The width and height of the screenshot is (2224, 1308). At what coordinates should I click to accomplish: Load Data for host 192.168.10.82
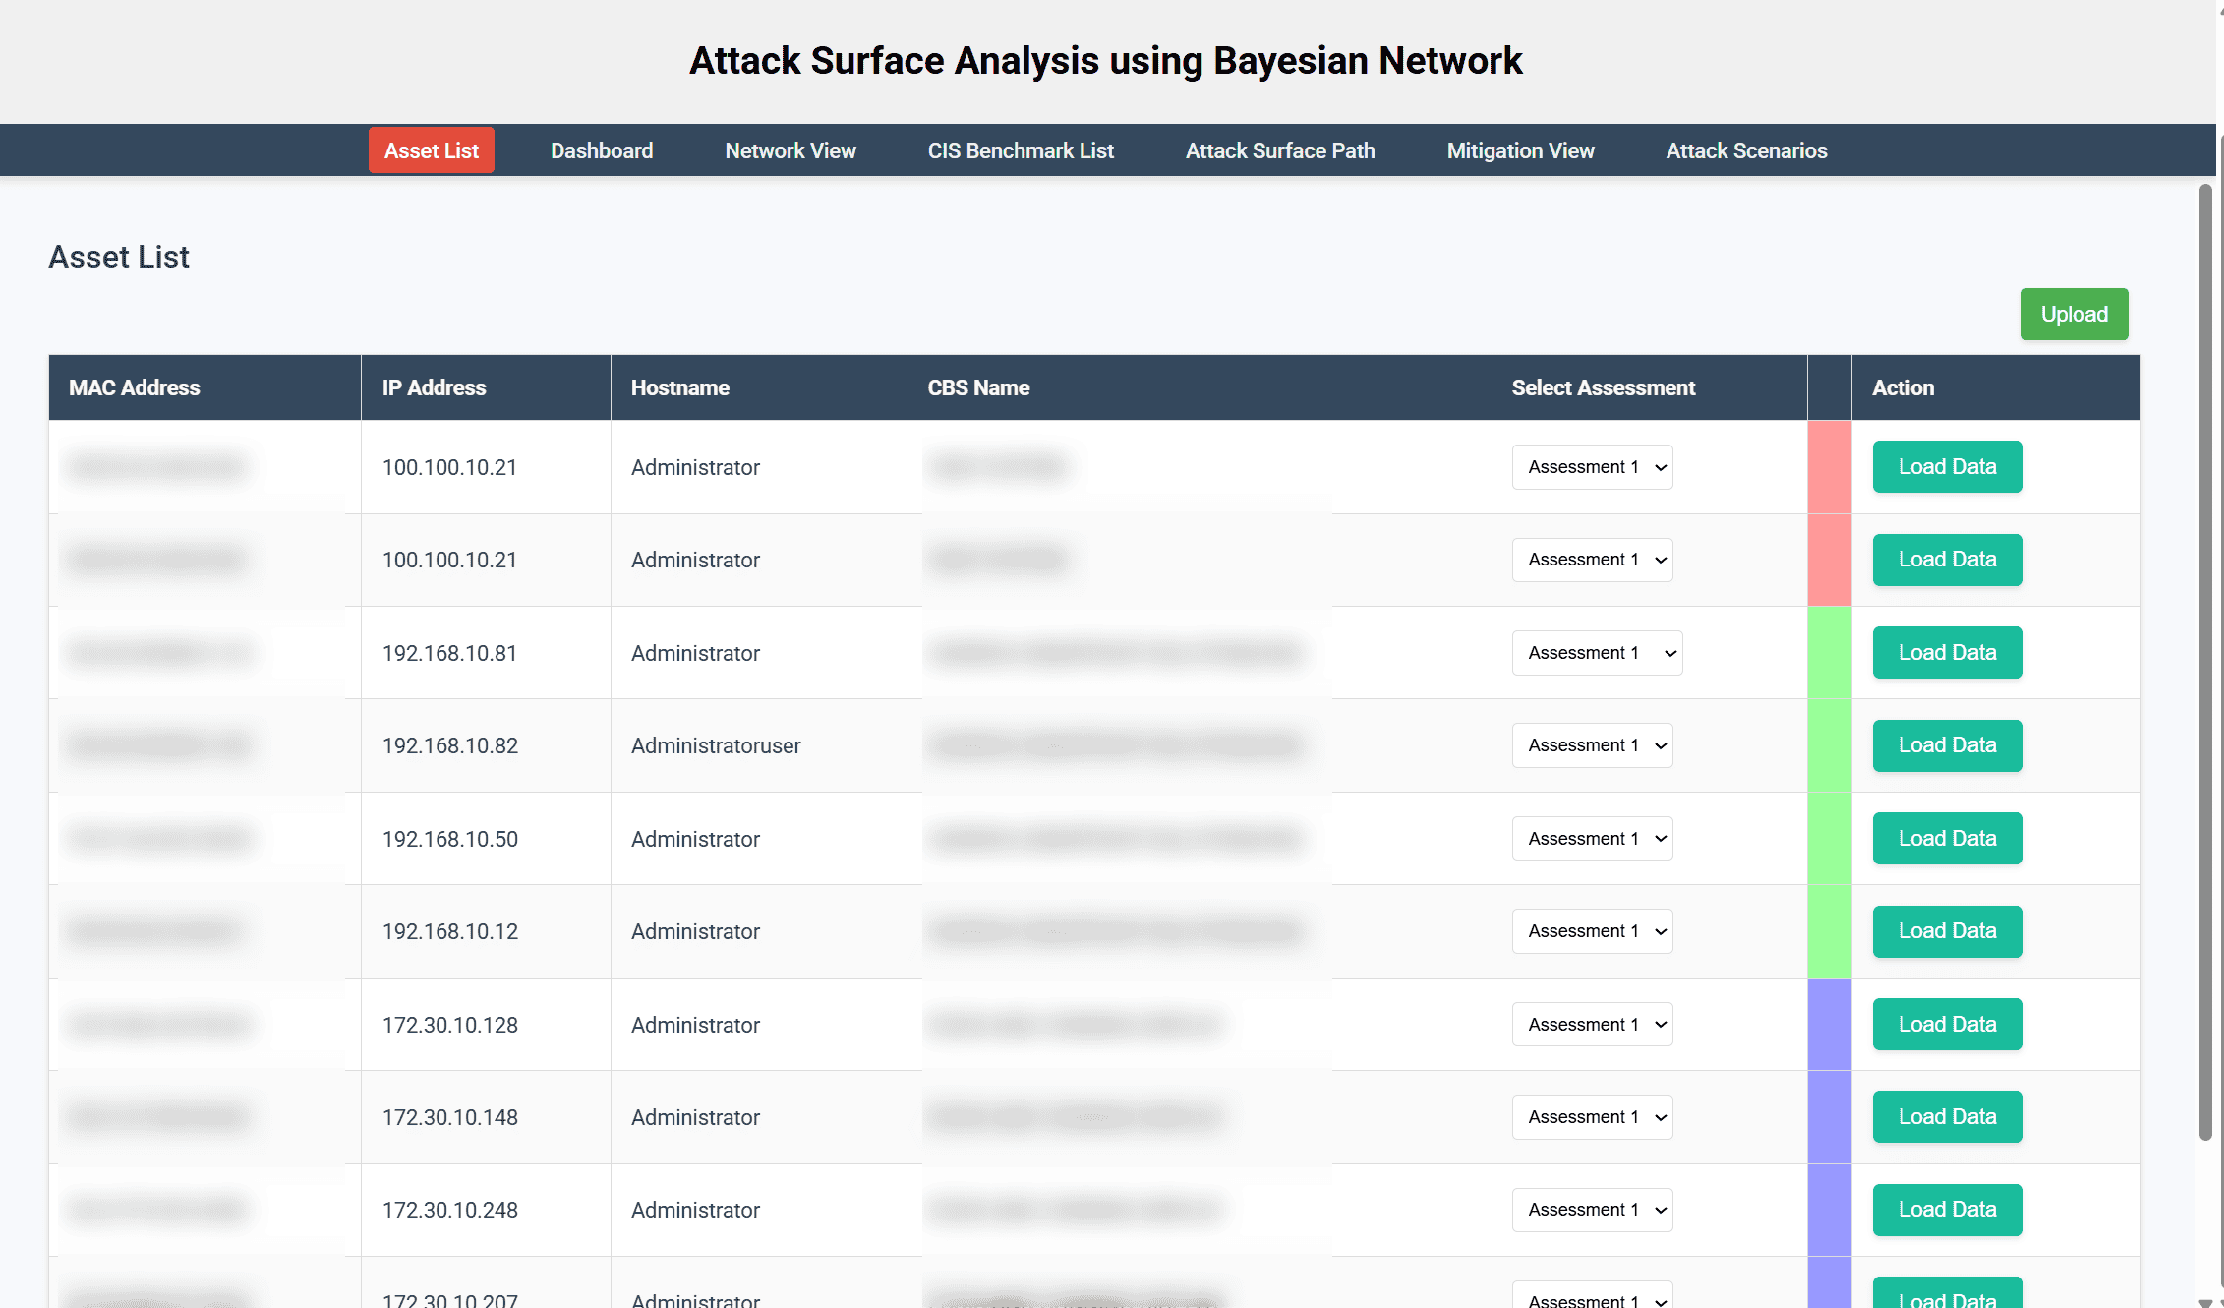click(1947, 745)
